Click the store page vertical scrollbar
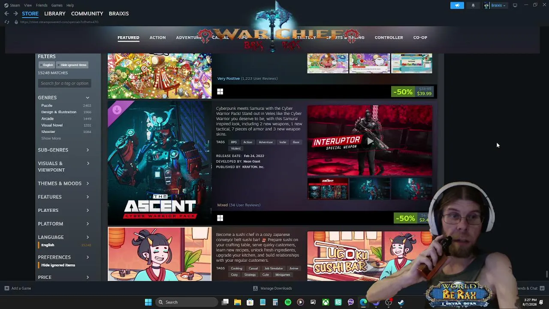Screen dimensions: 549x309 tap(546, 274)
